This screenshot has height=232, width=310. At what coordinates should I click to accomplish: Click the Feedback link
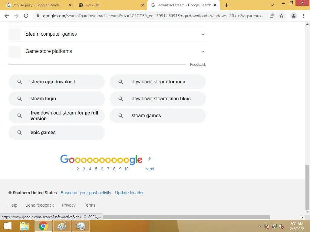[198, 65]
